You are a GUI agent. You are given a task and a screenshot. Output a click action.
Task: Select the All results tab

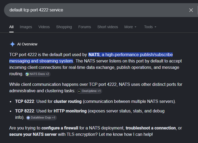pyautogui.click(x=11, y=27)
